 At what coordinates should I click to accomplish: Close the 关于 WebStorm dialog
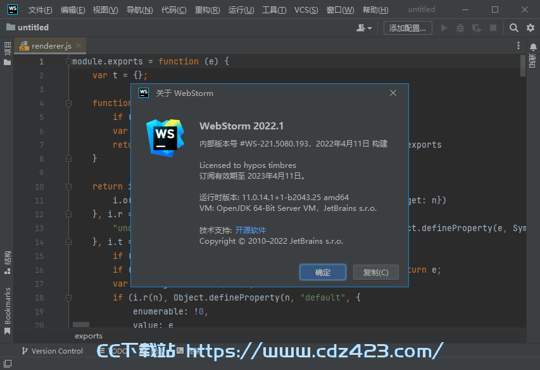[393, 93]
